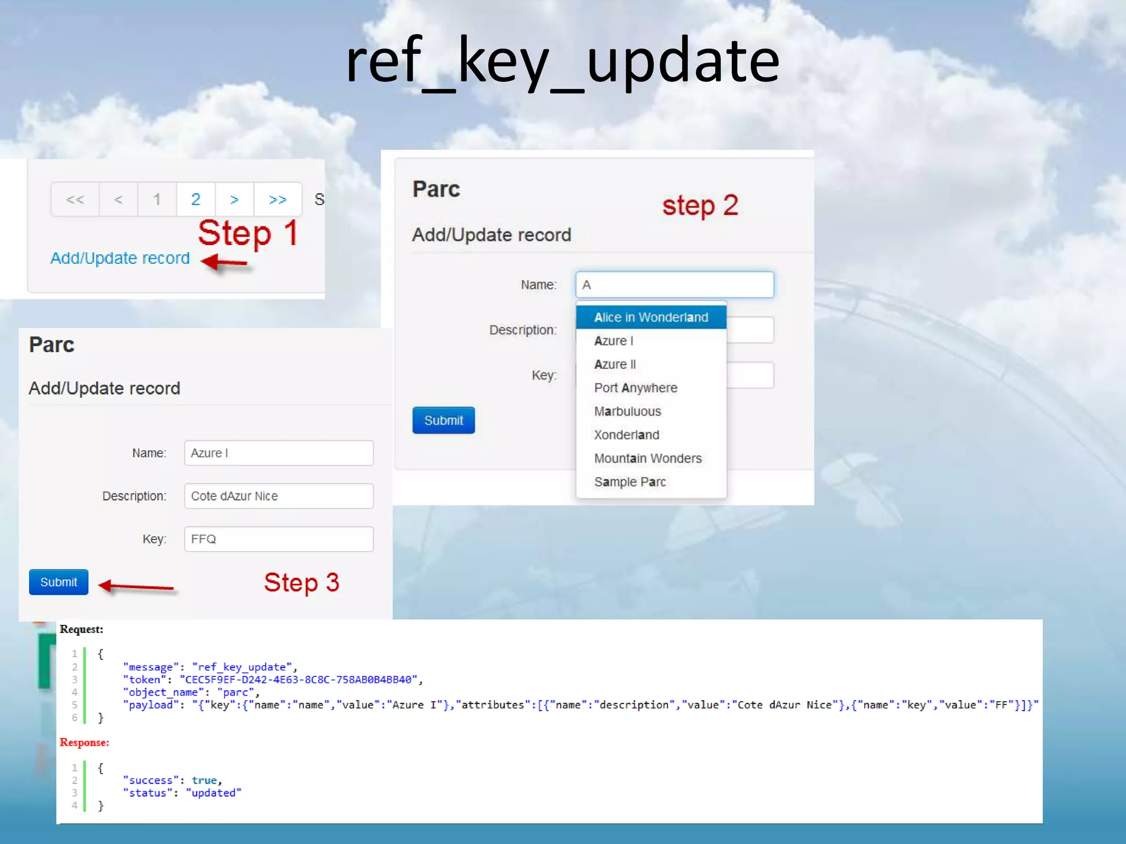Open the Add/Update record link
Viewport: 1126px width, 844px height.
coord(120,258)
